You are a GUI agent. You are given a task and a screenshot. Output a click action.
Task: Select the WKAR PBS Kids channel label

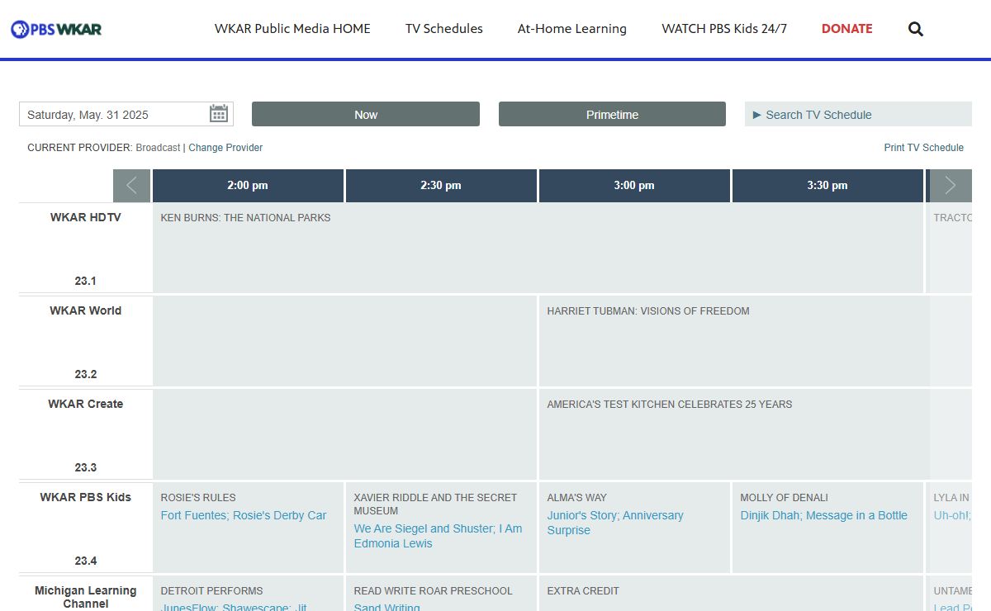[x=86, y=498]
